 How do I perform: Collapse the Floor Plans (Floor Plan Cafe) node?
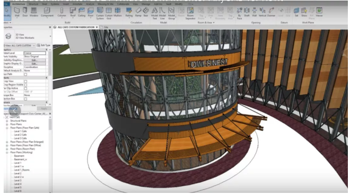7,128
